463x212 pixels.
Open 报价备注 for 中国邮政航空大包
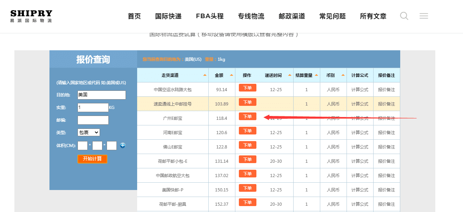[x=387, y=176]
